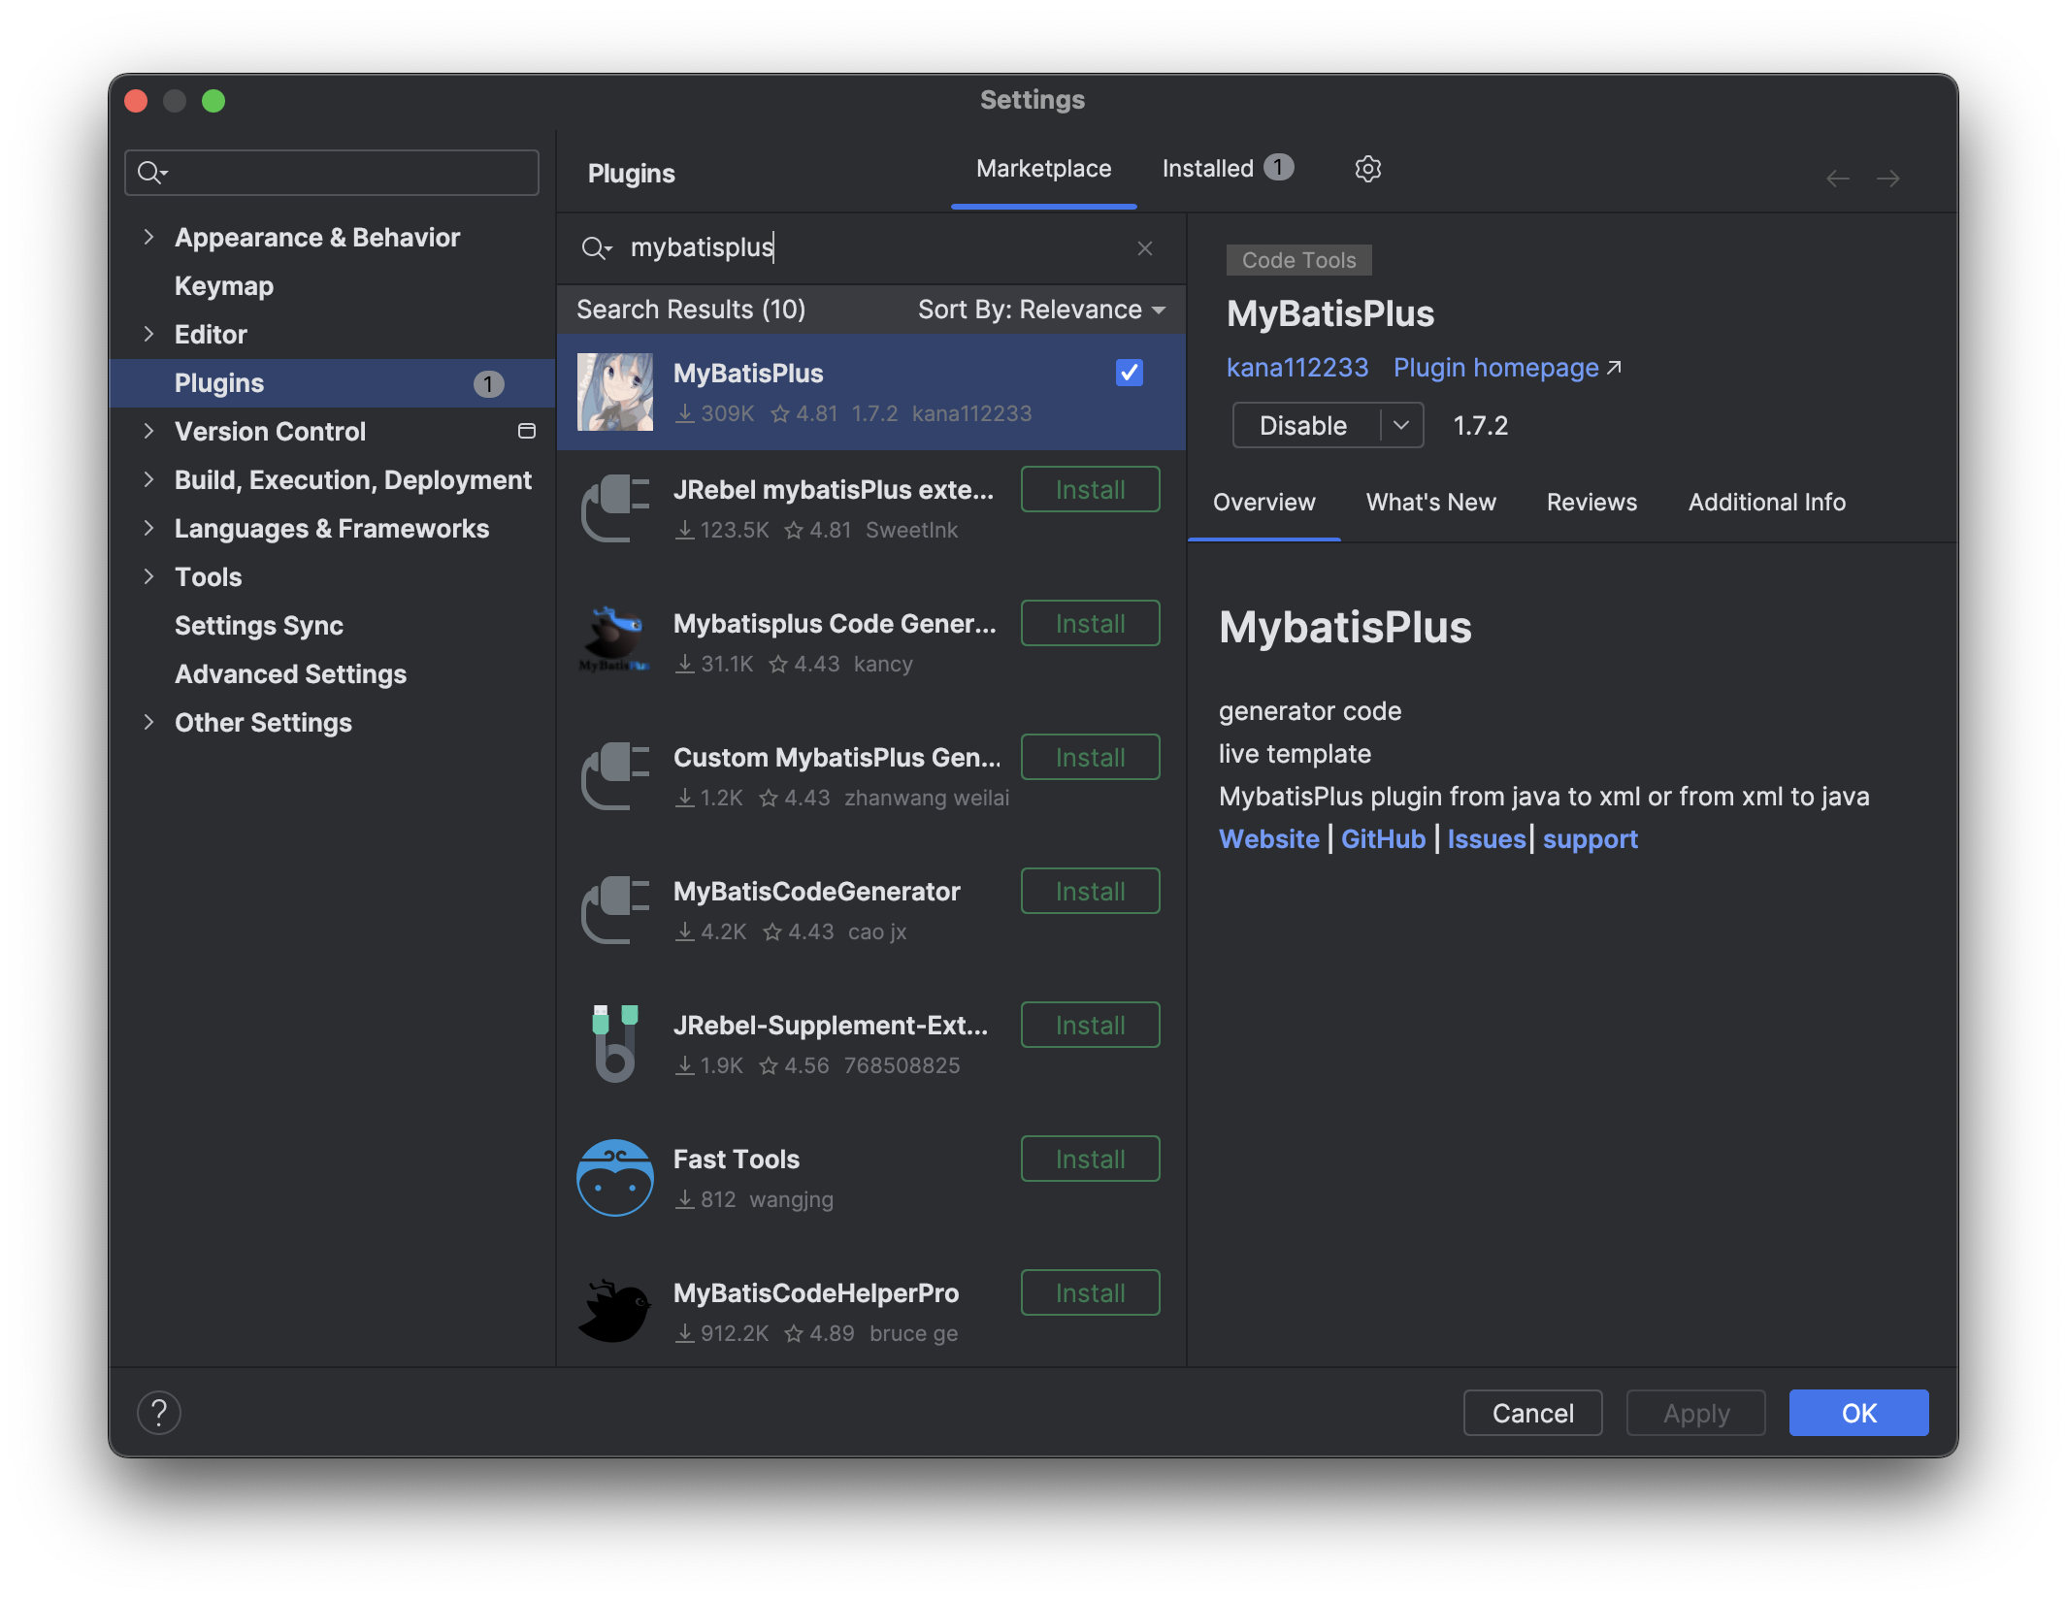Click the plugin search magnifier icon

click(x=596, y=248)
